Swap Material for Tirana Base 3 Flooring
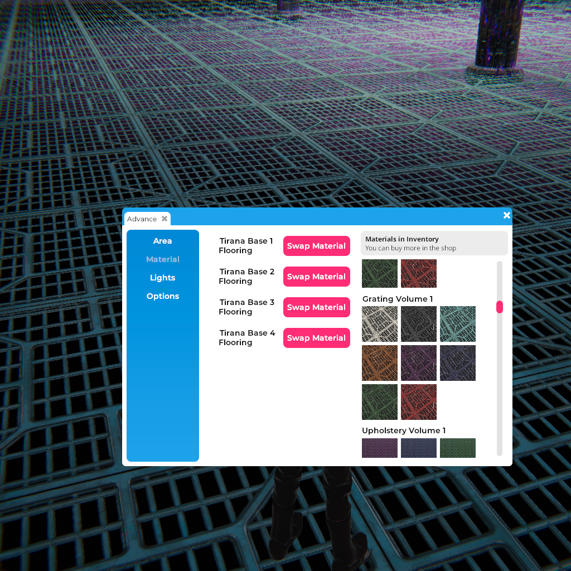The width and height of the screenshot is (571, 571). pyautogui.click(x=316, y=307)
